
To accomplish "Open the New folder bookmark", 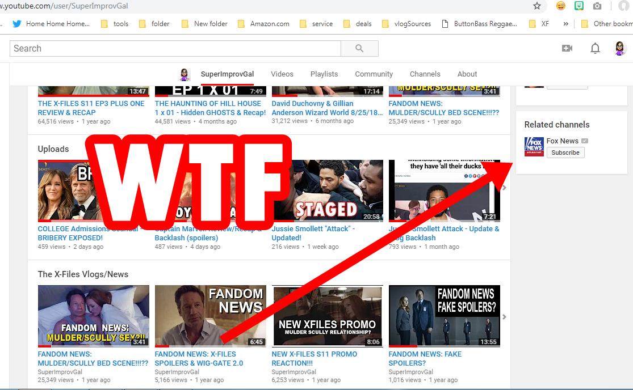I will 205,24.
